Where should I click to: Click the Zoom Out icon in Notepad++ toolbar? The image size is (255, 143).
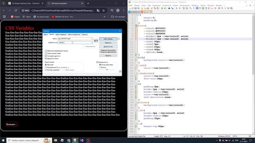pos(180,8)
